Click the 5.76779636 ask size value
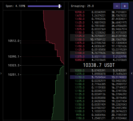 (99, 53)
